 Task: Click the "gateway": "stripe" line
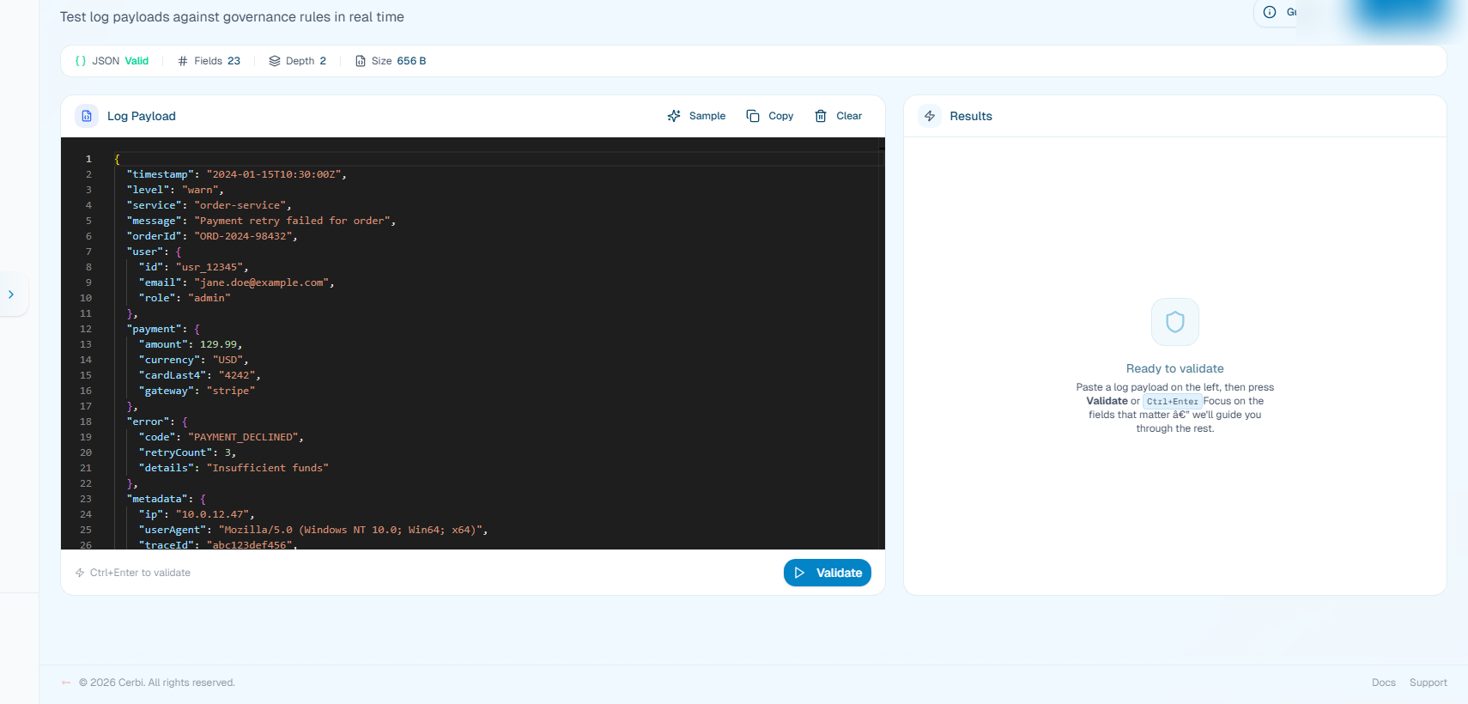197,391
